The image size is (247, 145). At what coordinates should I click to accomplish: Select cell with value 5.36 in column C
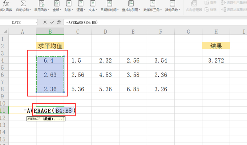click(x=78, y=89)
